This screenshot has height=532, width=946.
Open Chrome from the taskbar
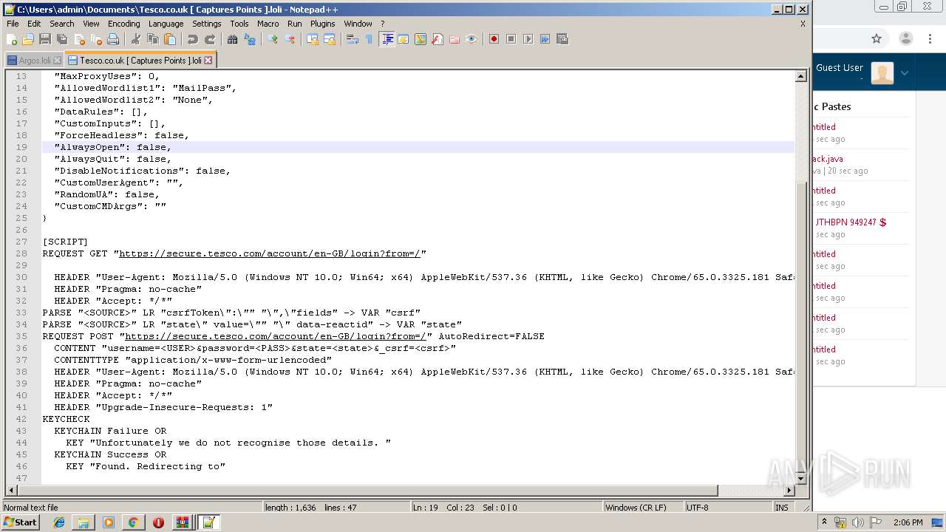[133, 522]
